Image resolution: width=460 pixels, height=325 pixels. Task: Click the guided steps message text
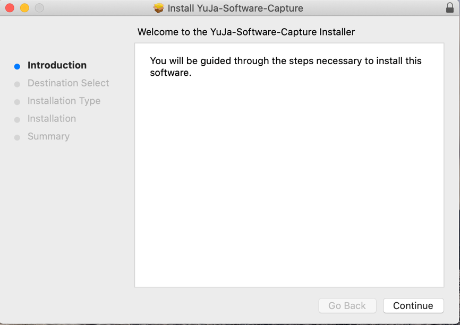(286, 66)
